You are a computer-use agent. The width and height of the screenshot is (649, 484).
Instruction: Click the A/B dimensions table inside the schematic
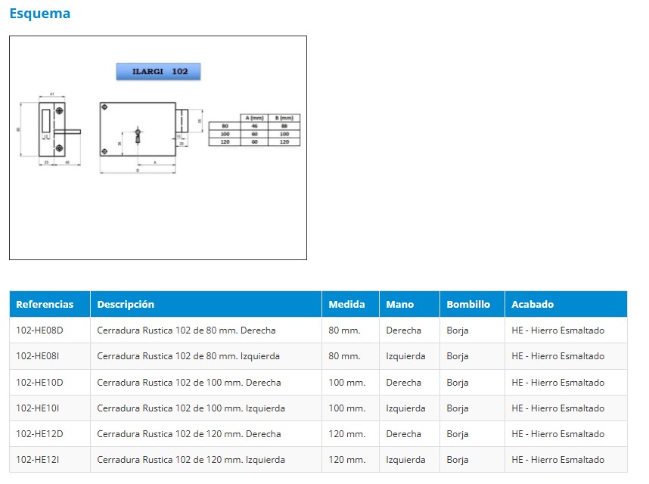pyautogui.click(x=254, y=130)
